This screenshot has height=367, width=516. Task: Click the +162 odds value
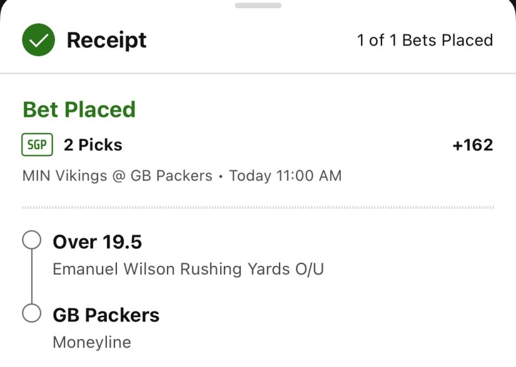(472, 145)
